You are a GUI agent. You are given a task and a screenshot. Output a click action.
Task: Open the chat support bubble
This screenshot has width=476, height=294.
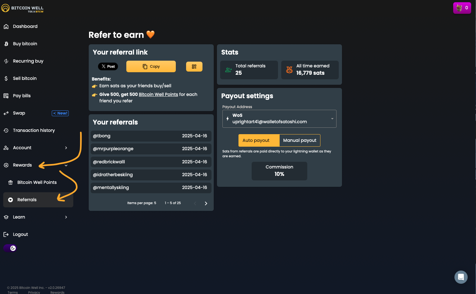click(461, 277)
